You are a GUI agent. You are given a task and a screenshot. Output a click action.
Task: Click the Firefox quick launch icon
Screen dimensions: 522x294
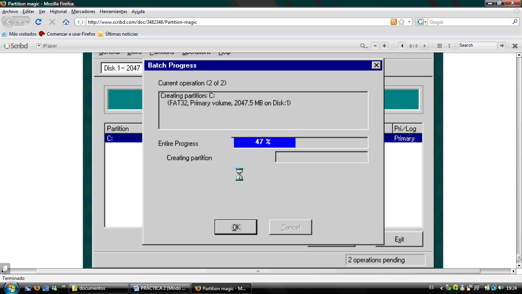[x=37, y=288]
